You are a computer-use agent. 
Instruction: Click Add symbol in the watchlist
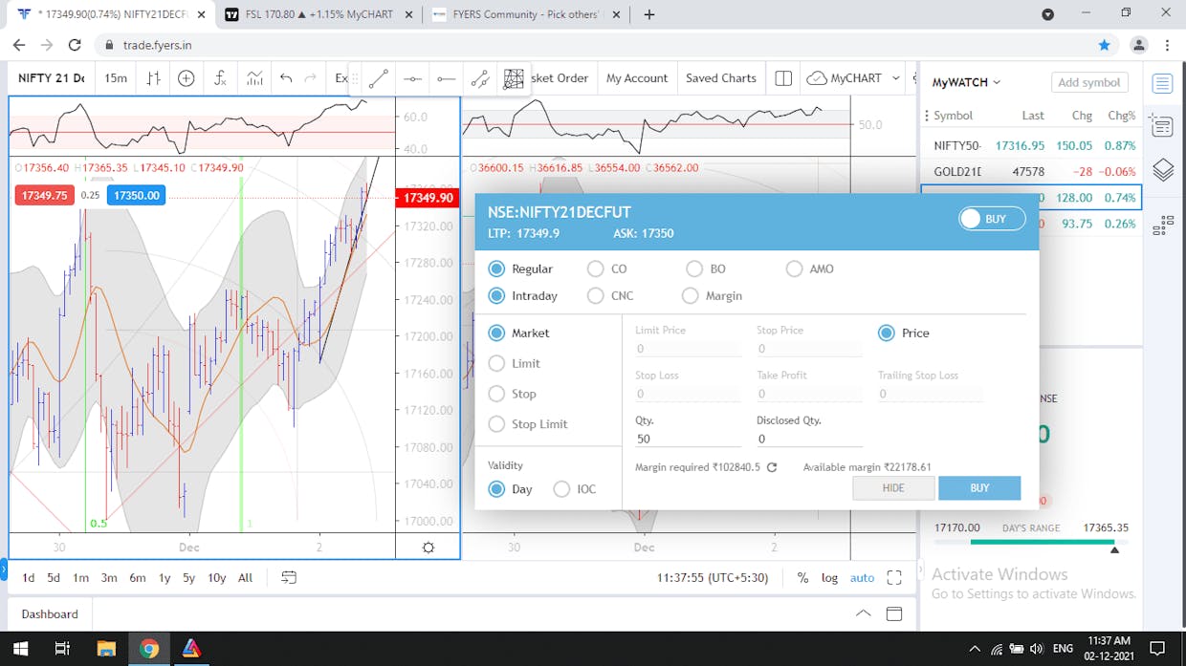[x=1088, y=82]
